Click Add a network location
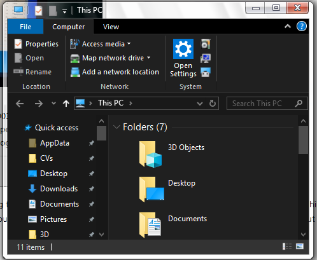The width and height of the screenshot is (317, 260). pos(115,72)
